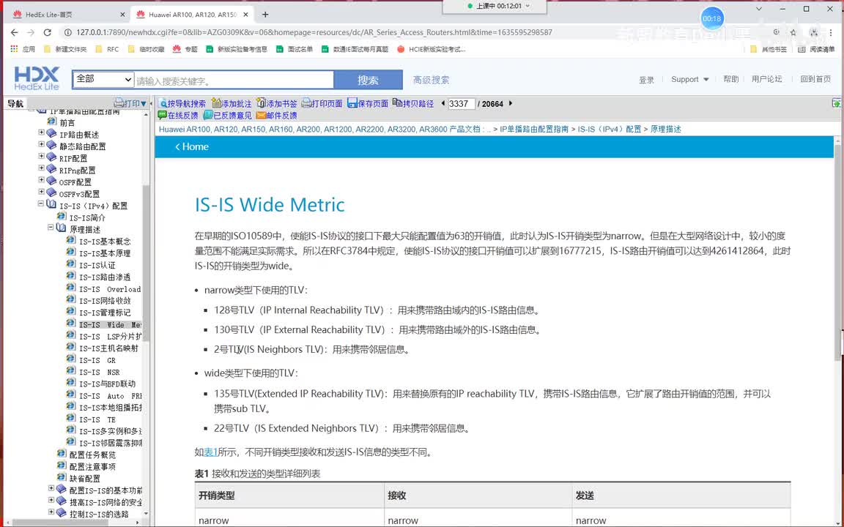Open 邮件反馈 email feedback
844x527 pixels.
pyautogui.click(x=277, y=115)
